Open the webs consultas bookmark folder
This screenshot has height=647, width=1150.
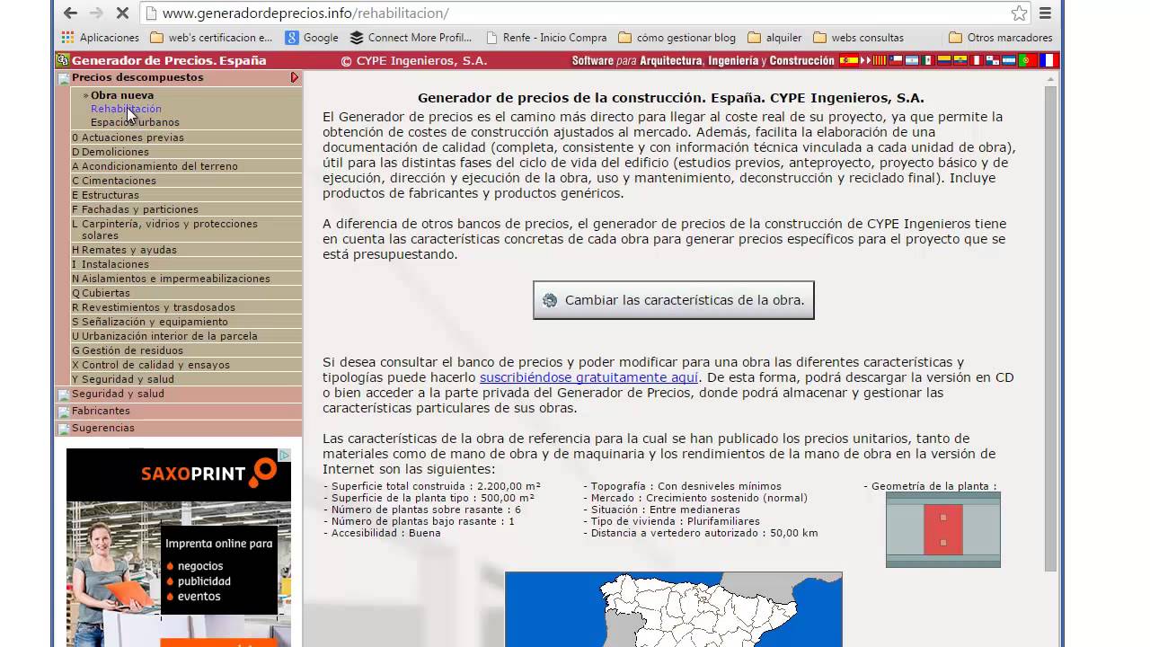pyautogui.click(x=858, y=38)
